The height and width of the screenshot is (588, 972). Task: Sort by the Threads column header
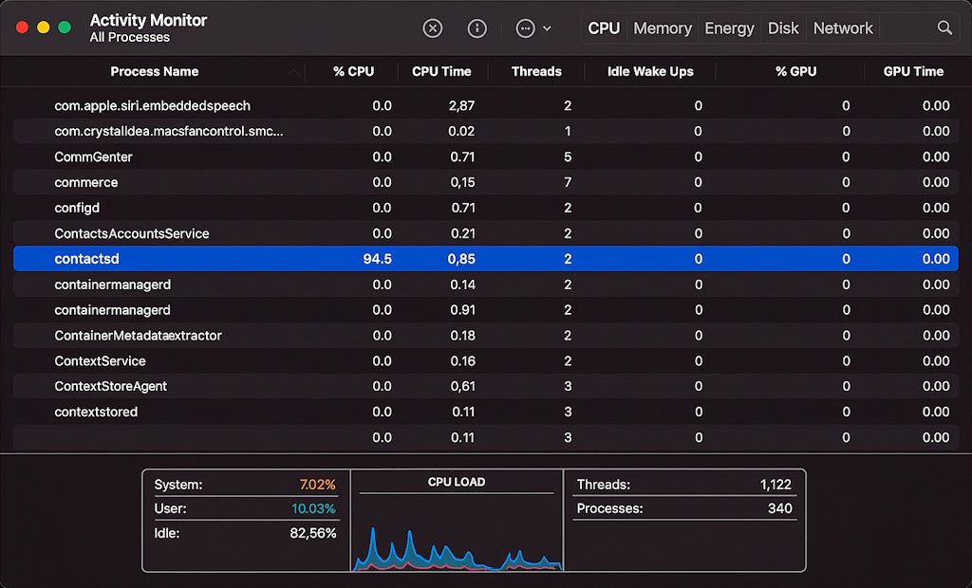(536, 71)
